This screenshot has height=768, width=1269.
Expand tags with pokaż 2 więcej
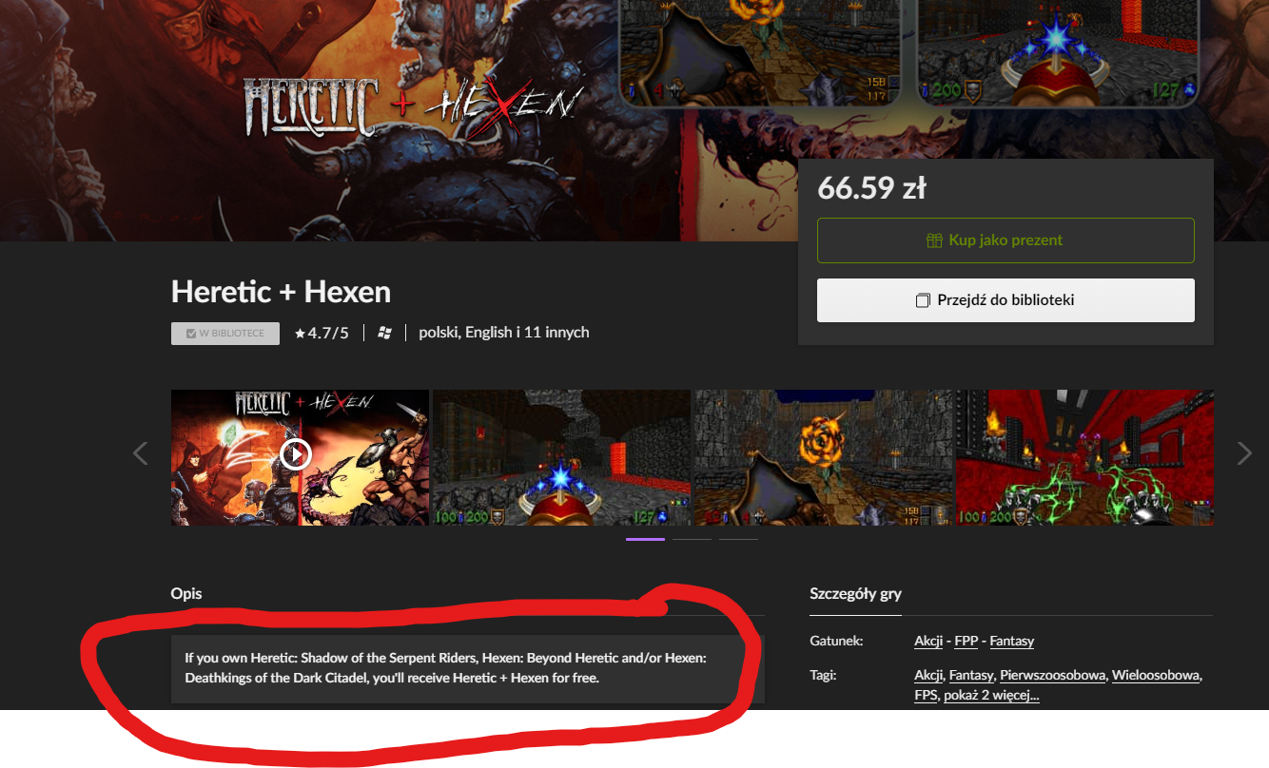point(991,696)
